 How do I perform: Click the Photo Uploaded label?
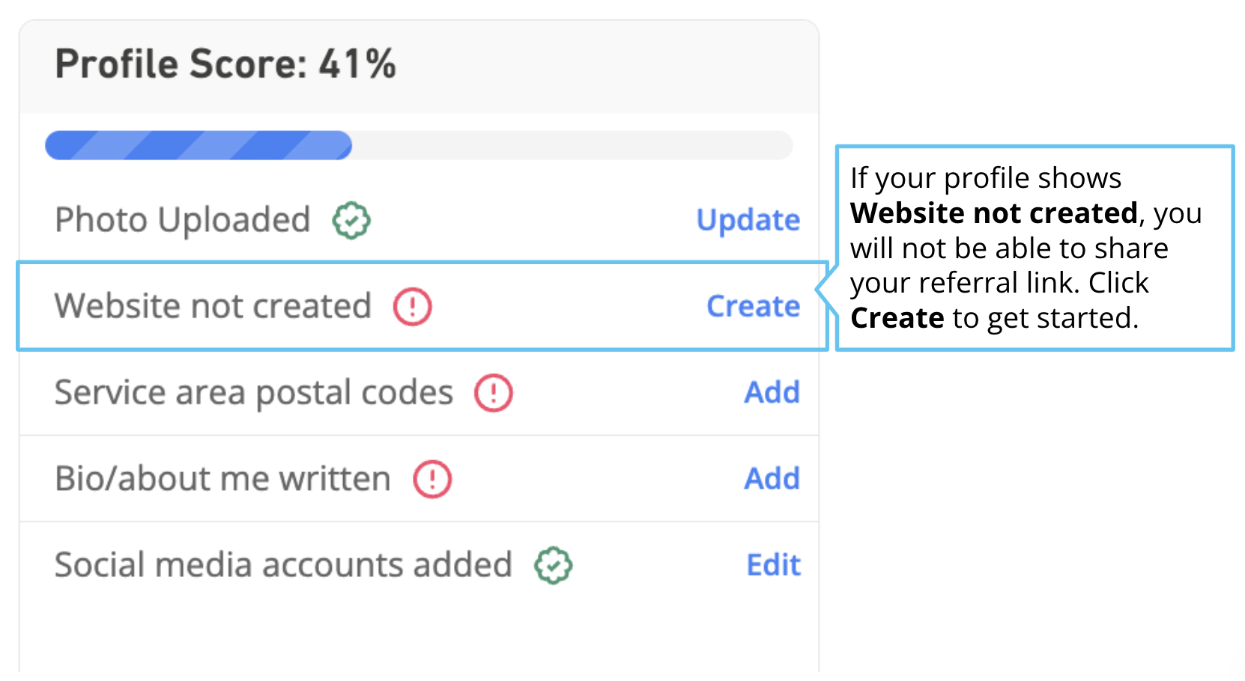click(x=183, y=220)
